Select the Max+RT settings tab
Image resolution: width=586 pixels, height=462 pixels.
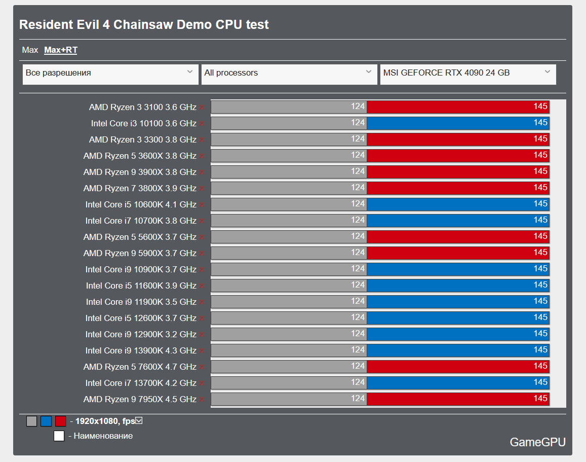click(x=61, y=50)
